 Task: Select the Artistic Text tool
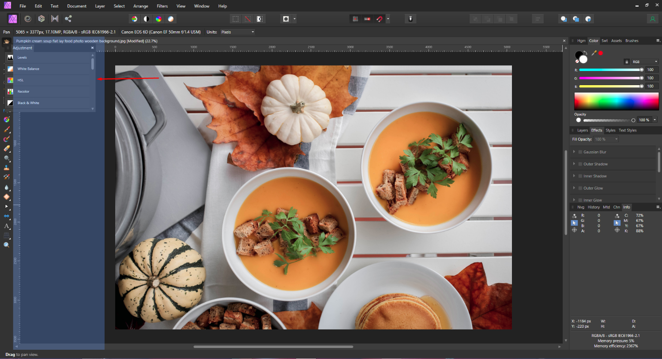click(7, 226)
